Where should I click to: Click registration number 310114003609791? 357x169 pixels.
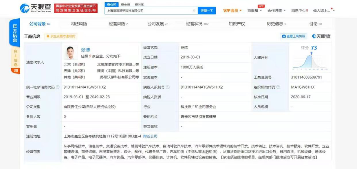point(306,77)
